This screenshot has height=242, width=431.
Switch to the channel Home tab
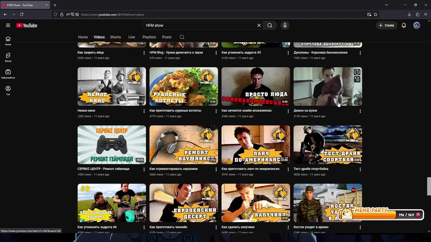83,37
